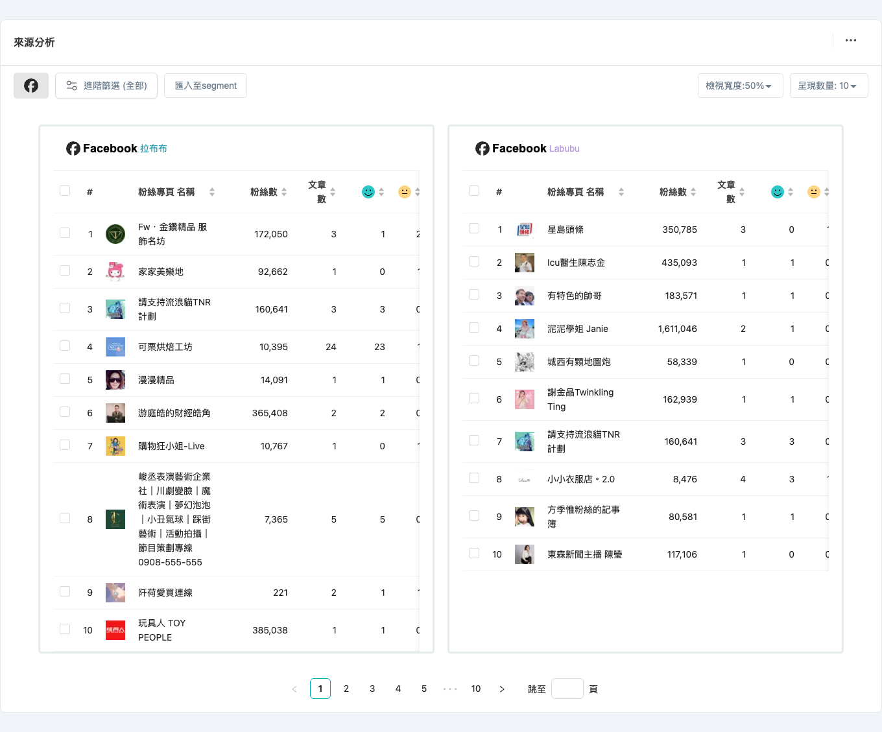Open advanced filter 進階篩選 (全部)
The image size is (882, 732).
(x=106, y=86)
